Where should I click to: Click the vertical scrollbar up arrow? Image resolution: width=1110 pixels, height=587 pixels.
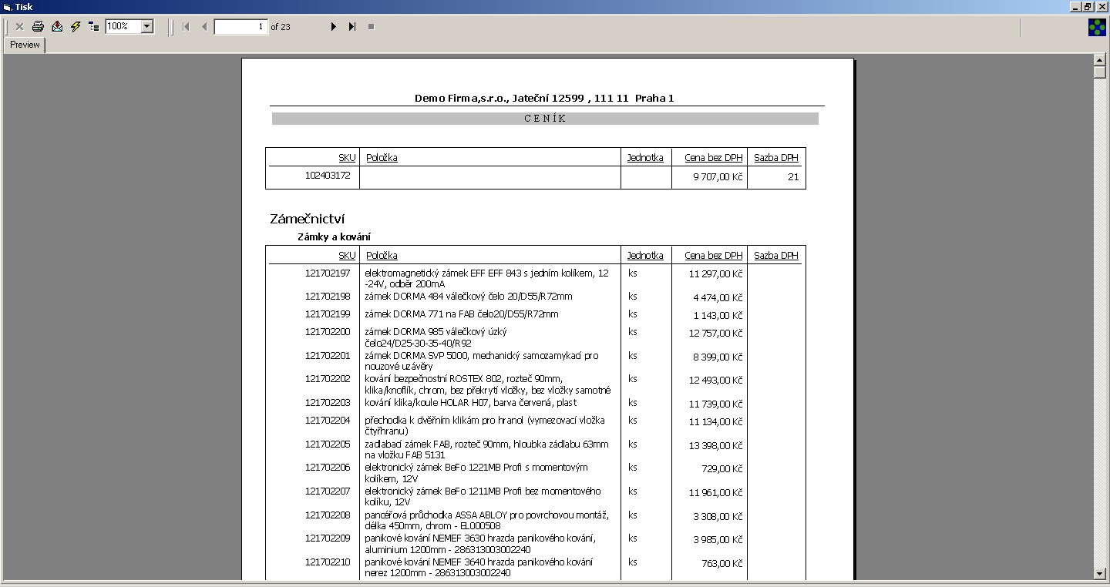(x=1100, y=60)
